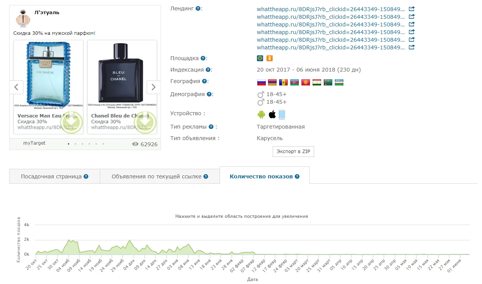Click the 4k label on chart axis

27,225
